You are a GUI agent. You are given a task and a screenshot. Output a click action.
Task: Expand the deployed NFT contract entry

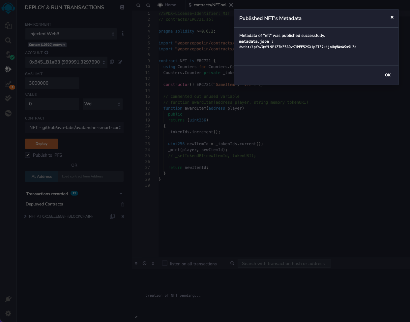coord(25,216)
